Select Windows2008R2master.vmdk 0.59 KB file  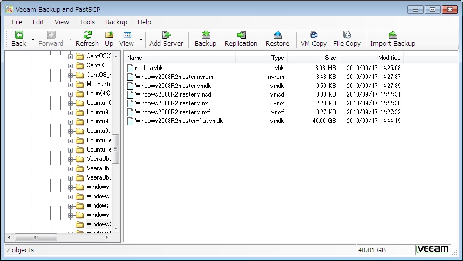tap(173, 86)
